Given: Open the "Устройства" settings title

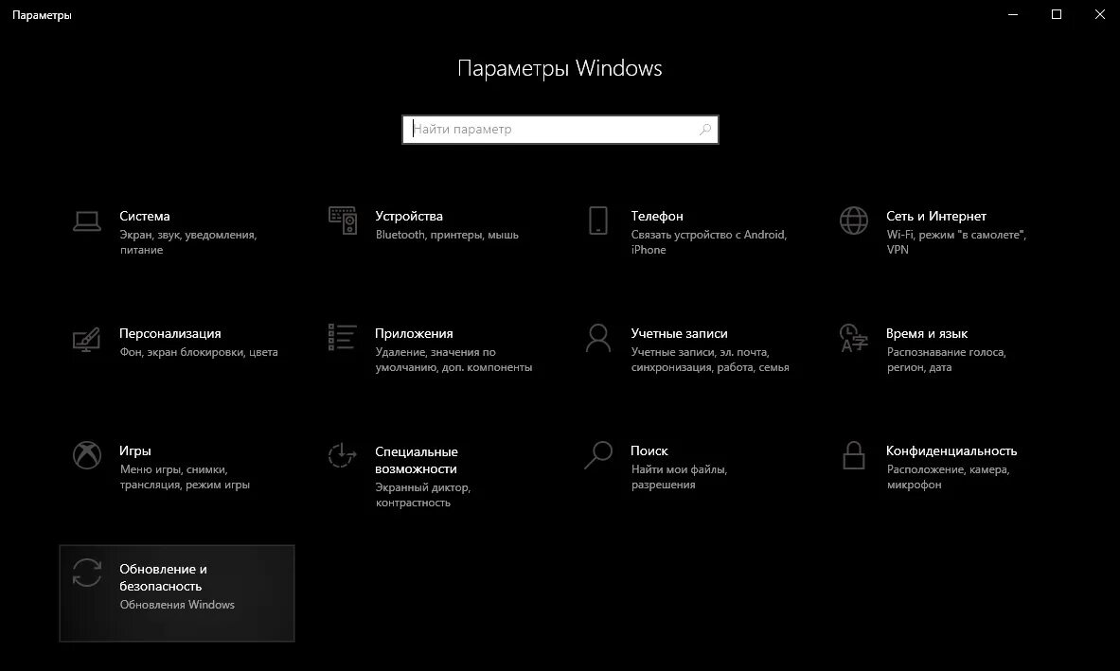Looking at the screenshot, I should pyautogui.click(x=409, y=216).
